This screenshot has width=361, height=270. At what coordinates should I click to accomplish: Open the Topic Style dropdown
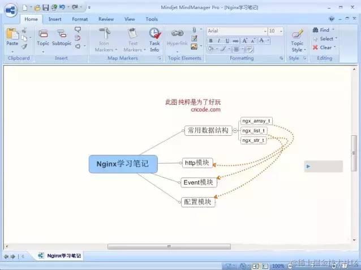click(x=298, y=40)
